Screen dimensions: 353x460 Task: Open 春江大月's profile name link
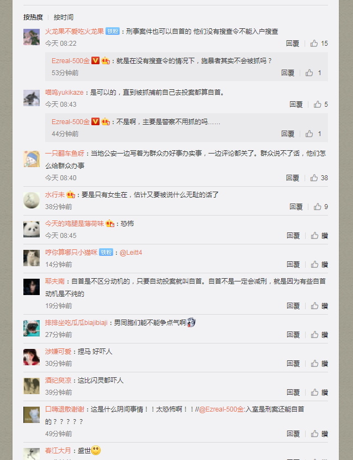58,450
